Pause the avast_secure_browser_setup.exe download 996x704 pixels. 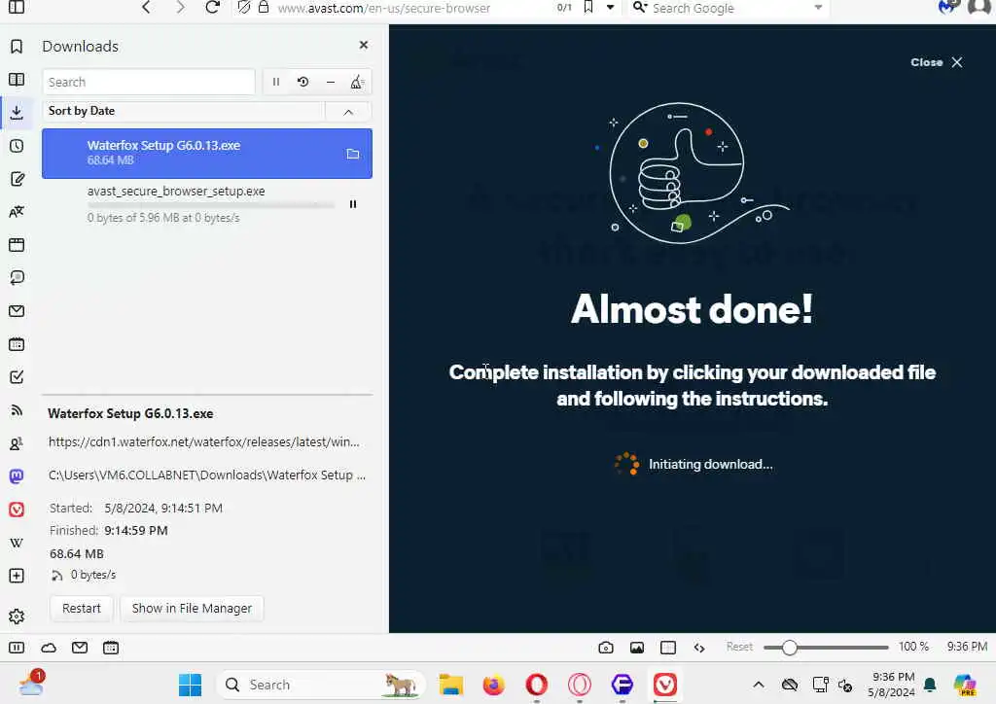[x=353, y=204]
